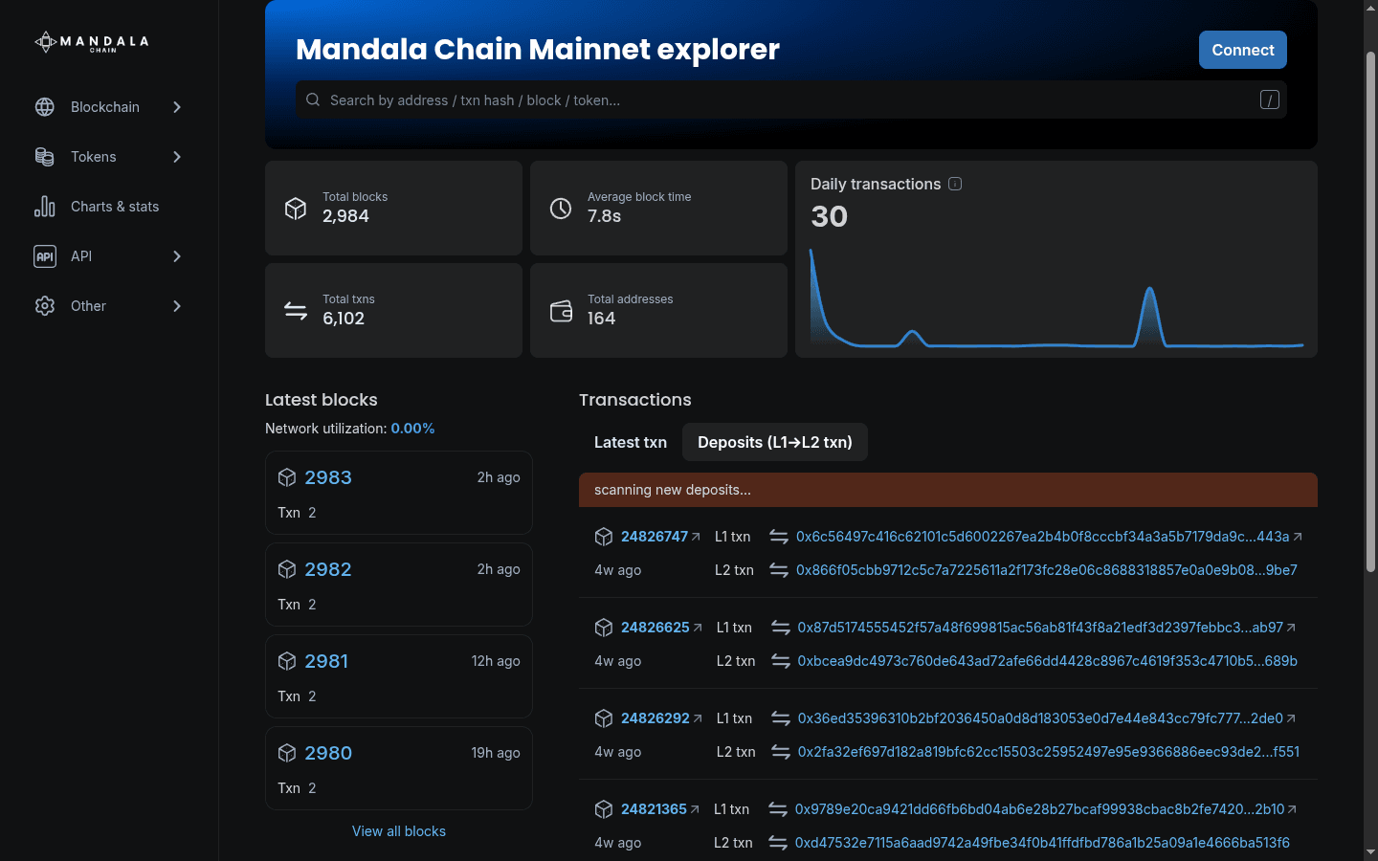1378x861 pixels.
Task: Open L2 txn hash 0xd47532e7...13f6
Action: pyautogui.click(x=1042, y=843)
